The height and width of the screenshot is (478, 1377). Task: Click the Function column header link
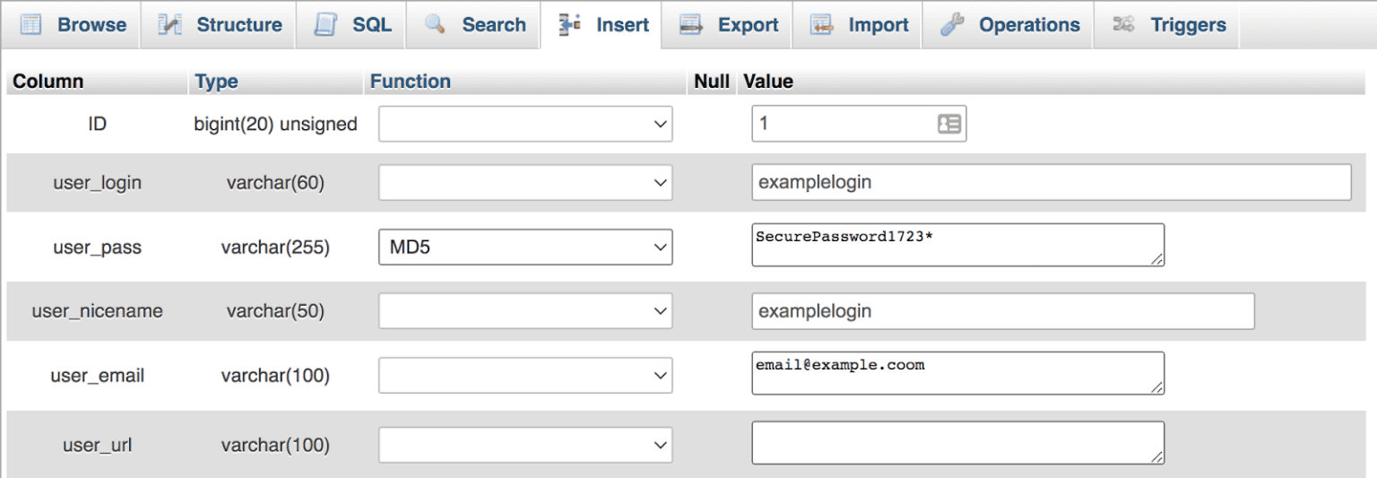(x=410, y=82)
